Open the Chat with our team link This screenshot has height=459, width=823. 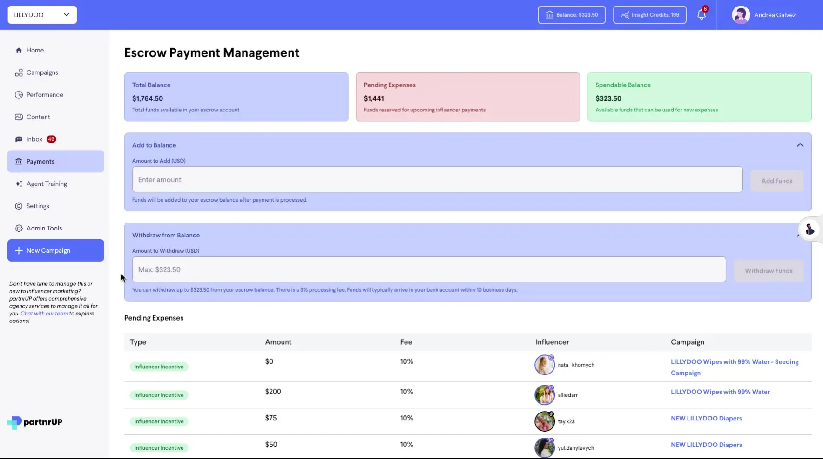click(44, 313)
